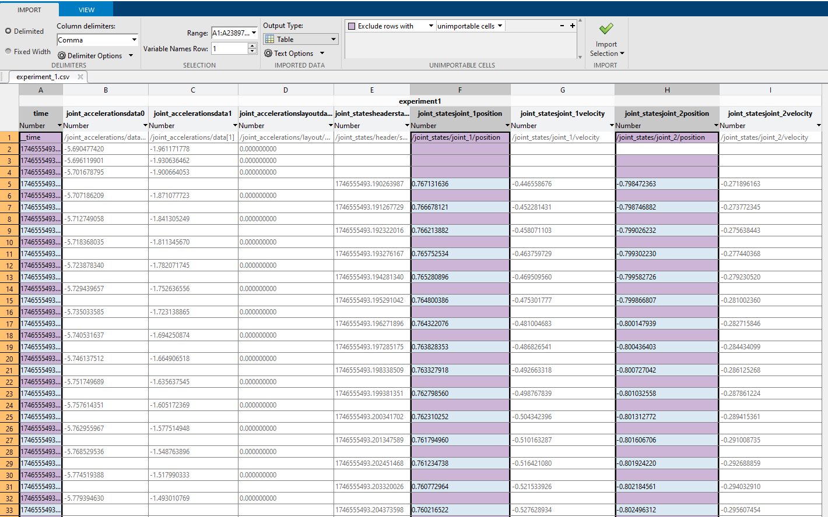Click the 'time' variable name header
The height and width of the screenshot is (517, 828).
pos(41,114)
